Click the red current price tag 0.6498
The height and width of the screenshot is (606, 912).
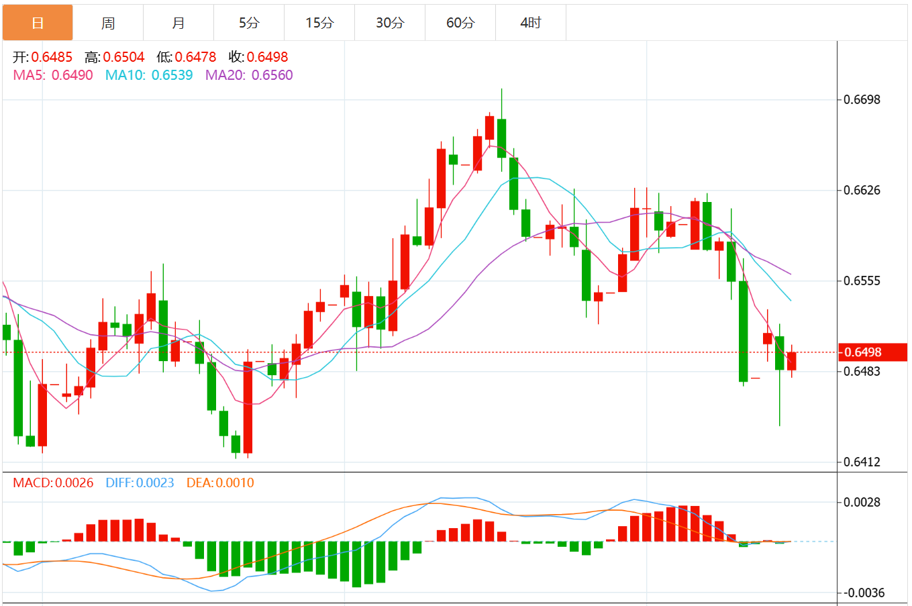pyautogui.click(x=872, y=352)
